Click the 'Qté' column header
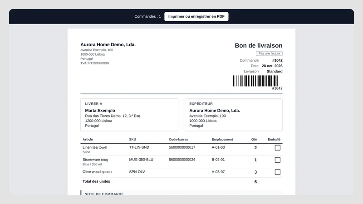 pos(254,140)
